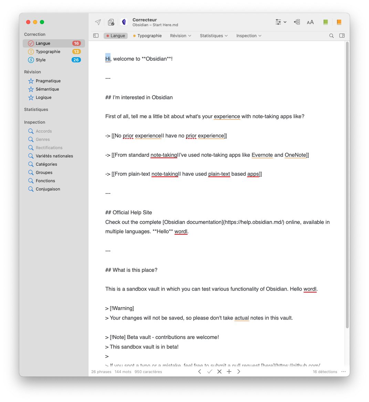
Task: Click the Correcteur window title
Action: coord(145,20)
